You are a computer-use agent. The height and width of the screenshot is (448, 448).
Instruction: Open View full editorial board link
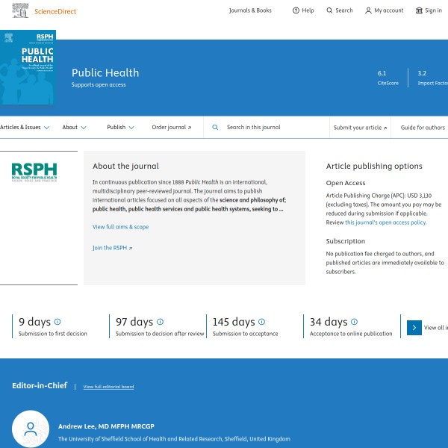108,387
